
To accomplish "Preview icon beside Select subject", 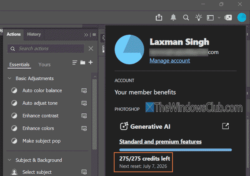I will [x=84, y=172].
